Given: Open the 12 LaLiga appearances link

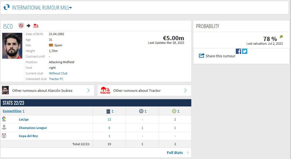Looking at the screenshot, I should coord(109,119).
